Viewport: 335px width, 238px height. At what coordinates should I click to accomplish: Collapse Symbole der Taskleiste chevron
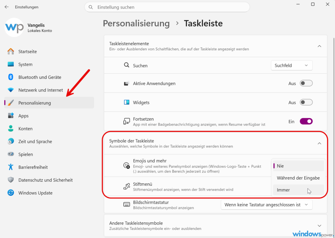319,144
